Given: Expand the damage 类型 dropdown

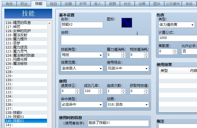Looking at the screenshot, I should pos(177,25).
